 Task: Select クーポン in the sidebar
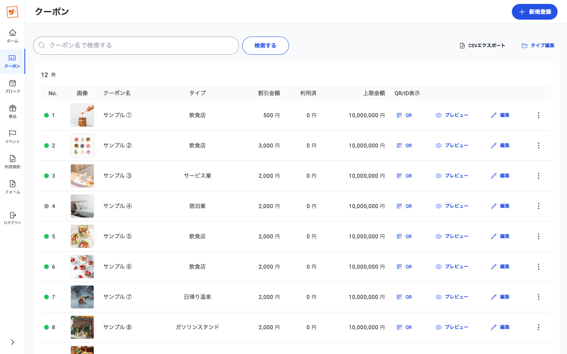tap(12, 61)
